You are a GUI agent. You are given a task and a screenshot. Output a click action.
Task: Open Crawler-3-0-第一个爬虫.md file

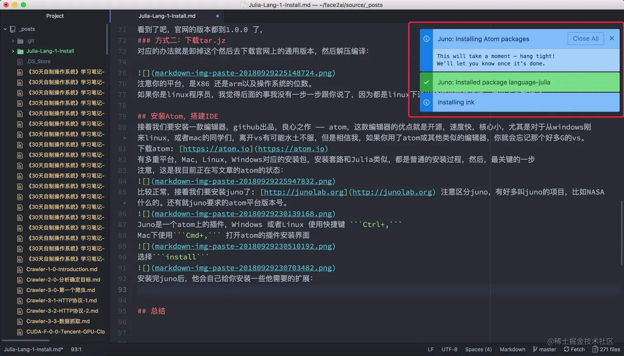tap(61, 290)
